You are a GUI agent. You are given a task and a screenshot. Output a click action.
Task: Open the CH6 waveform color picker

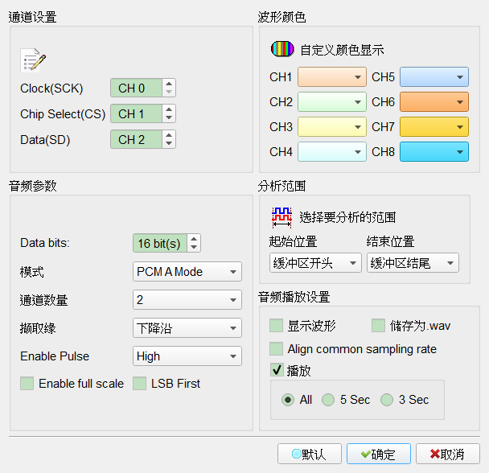434,101
